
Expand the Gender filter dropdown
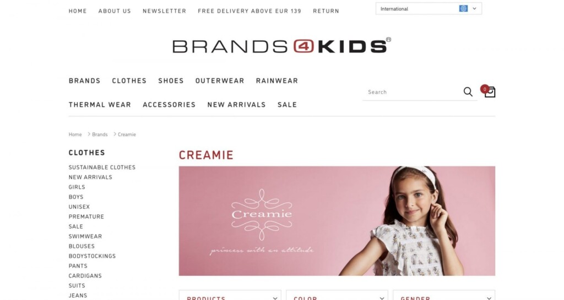444,296
